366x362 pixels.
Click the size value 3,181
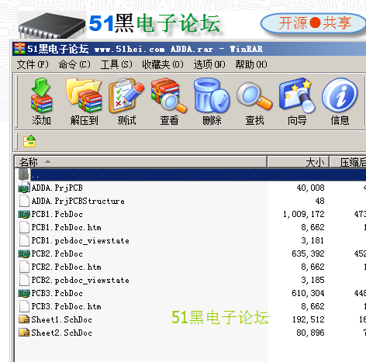pyautogui.click(x=312, y=240)
